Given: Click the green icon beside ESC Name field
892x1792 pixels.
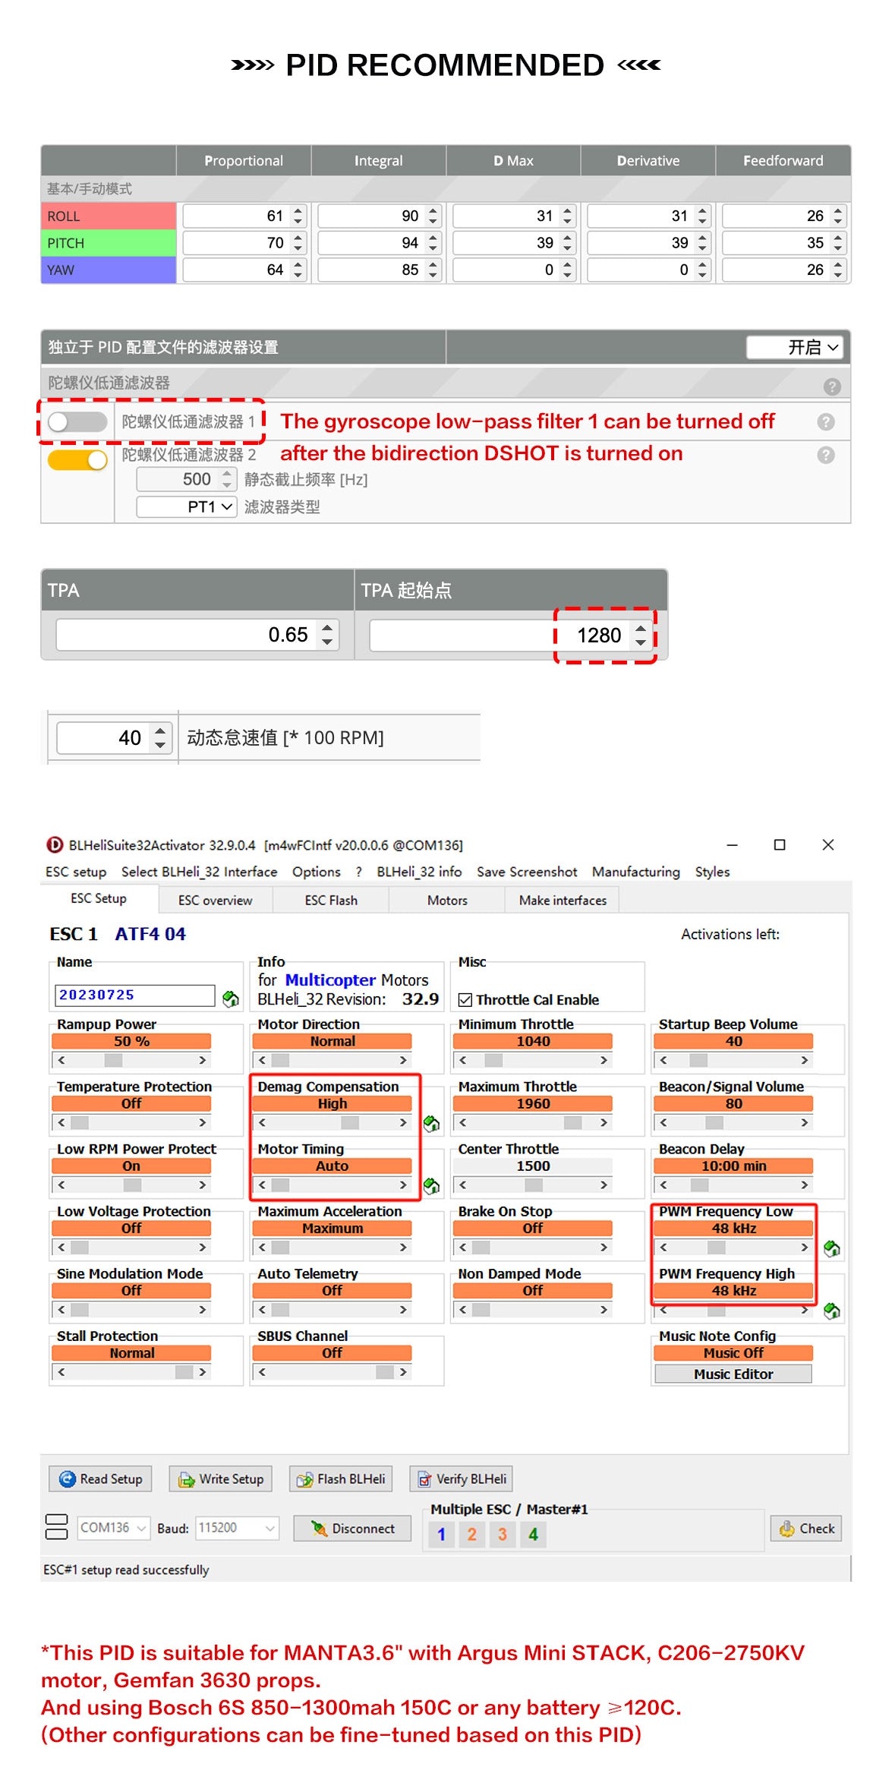Looking at the screenshot, I should click(x=231, y=998).
